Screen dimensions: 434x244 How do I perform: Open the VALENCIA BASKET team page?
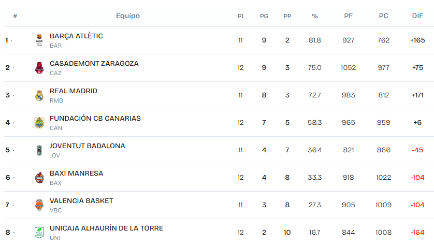(81, 201)
